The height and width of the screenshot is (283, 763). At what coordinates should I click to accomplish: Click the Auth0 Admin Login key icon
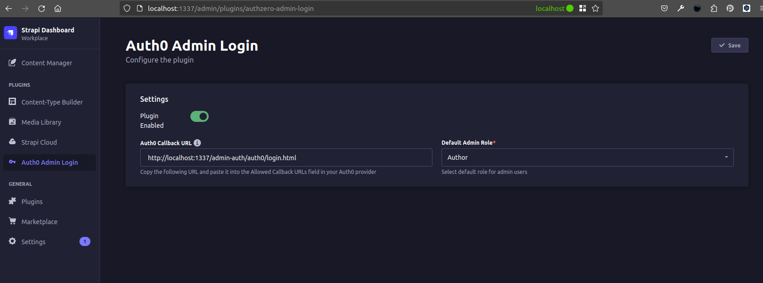click(x=12, y=162)
